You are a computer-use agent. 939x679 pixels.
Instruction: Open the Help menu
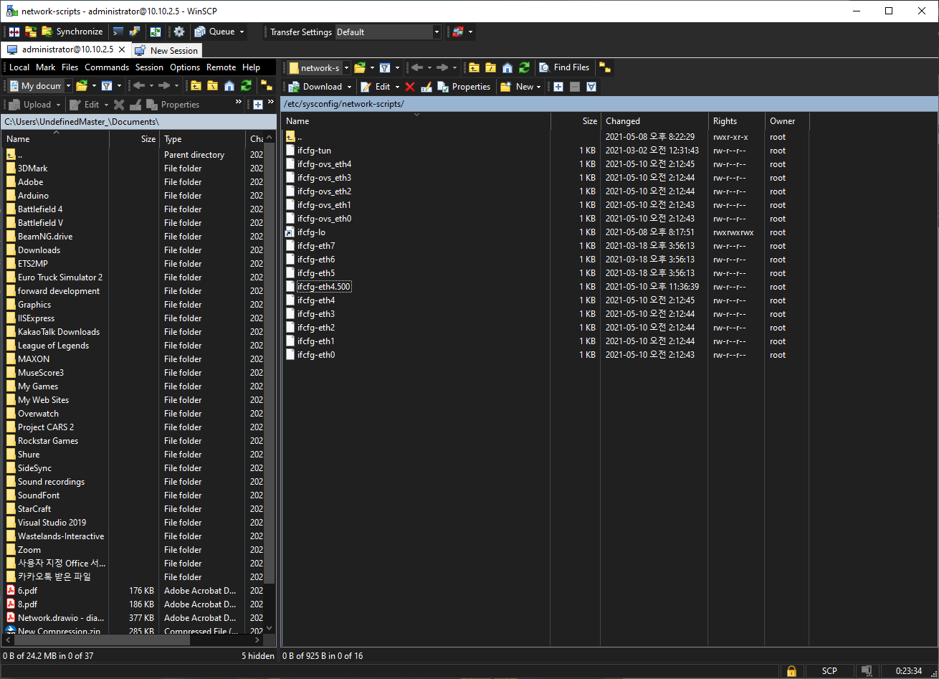(x=252, y=67)
